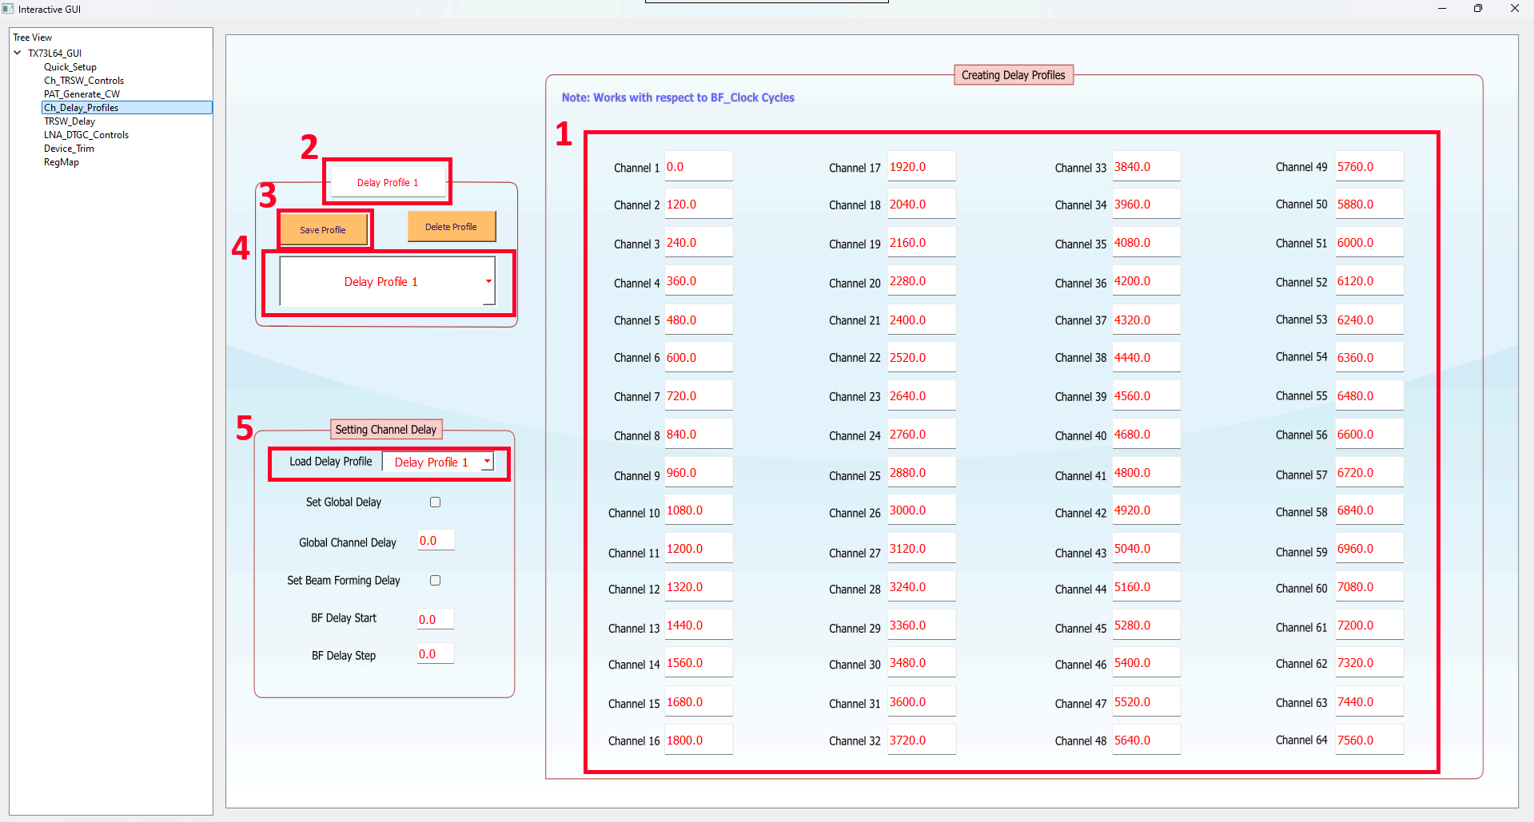Select the Channel 1 delay field
This screenshot has width=1534, height=822.
(698, 167)
